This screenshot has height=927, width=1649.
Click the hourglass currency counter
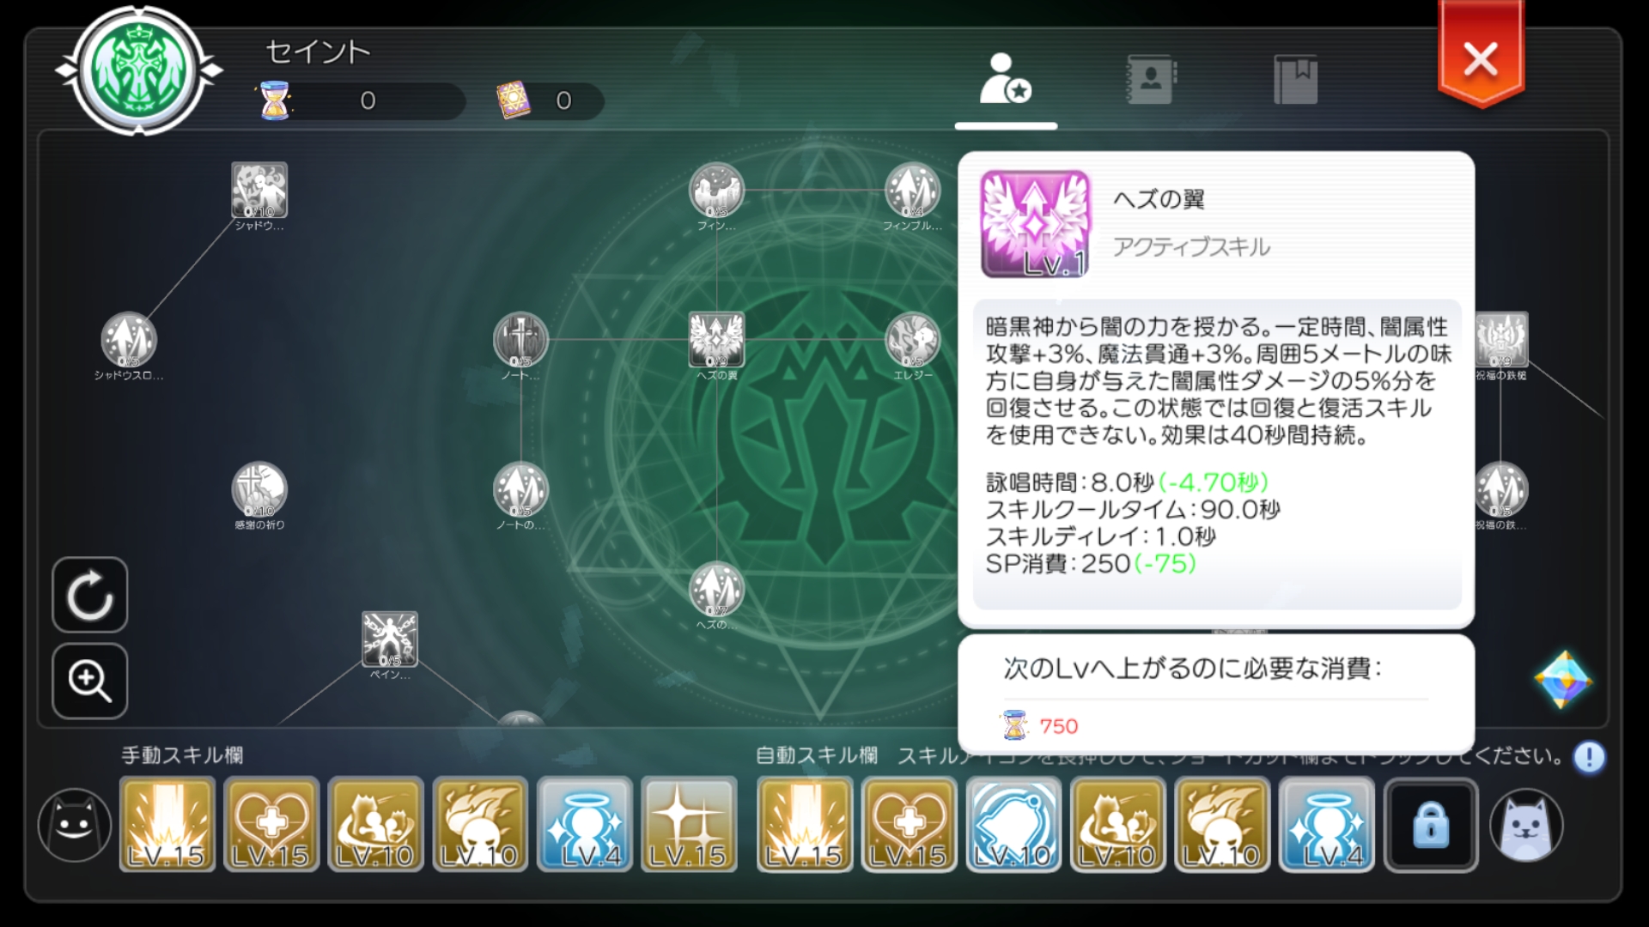click(x=361, y=100)
